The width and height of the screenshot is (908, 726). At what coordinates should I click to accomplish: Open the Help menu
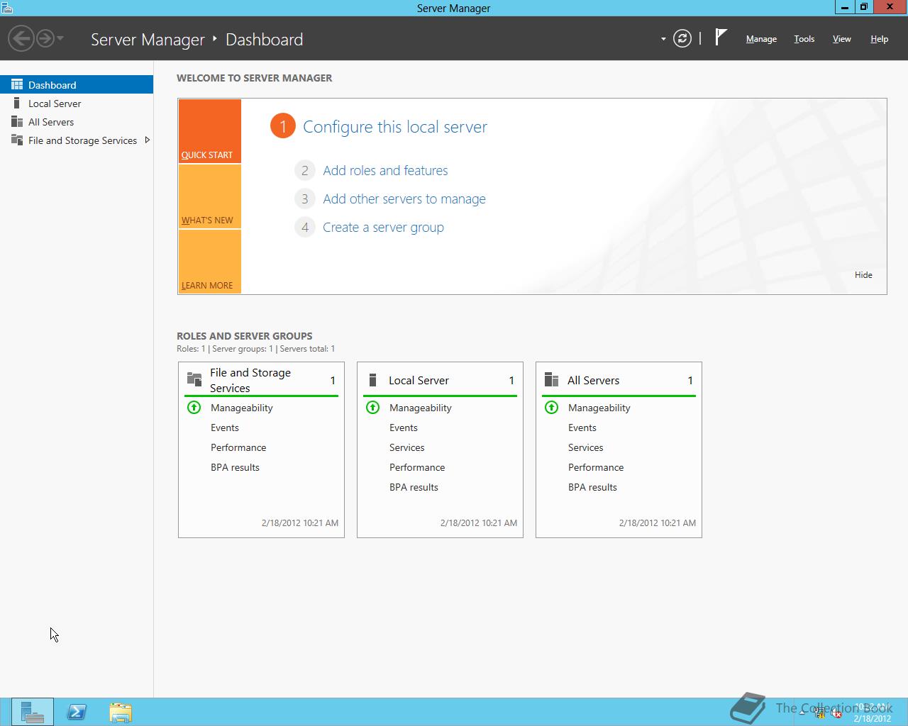[x=879, y=39]
